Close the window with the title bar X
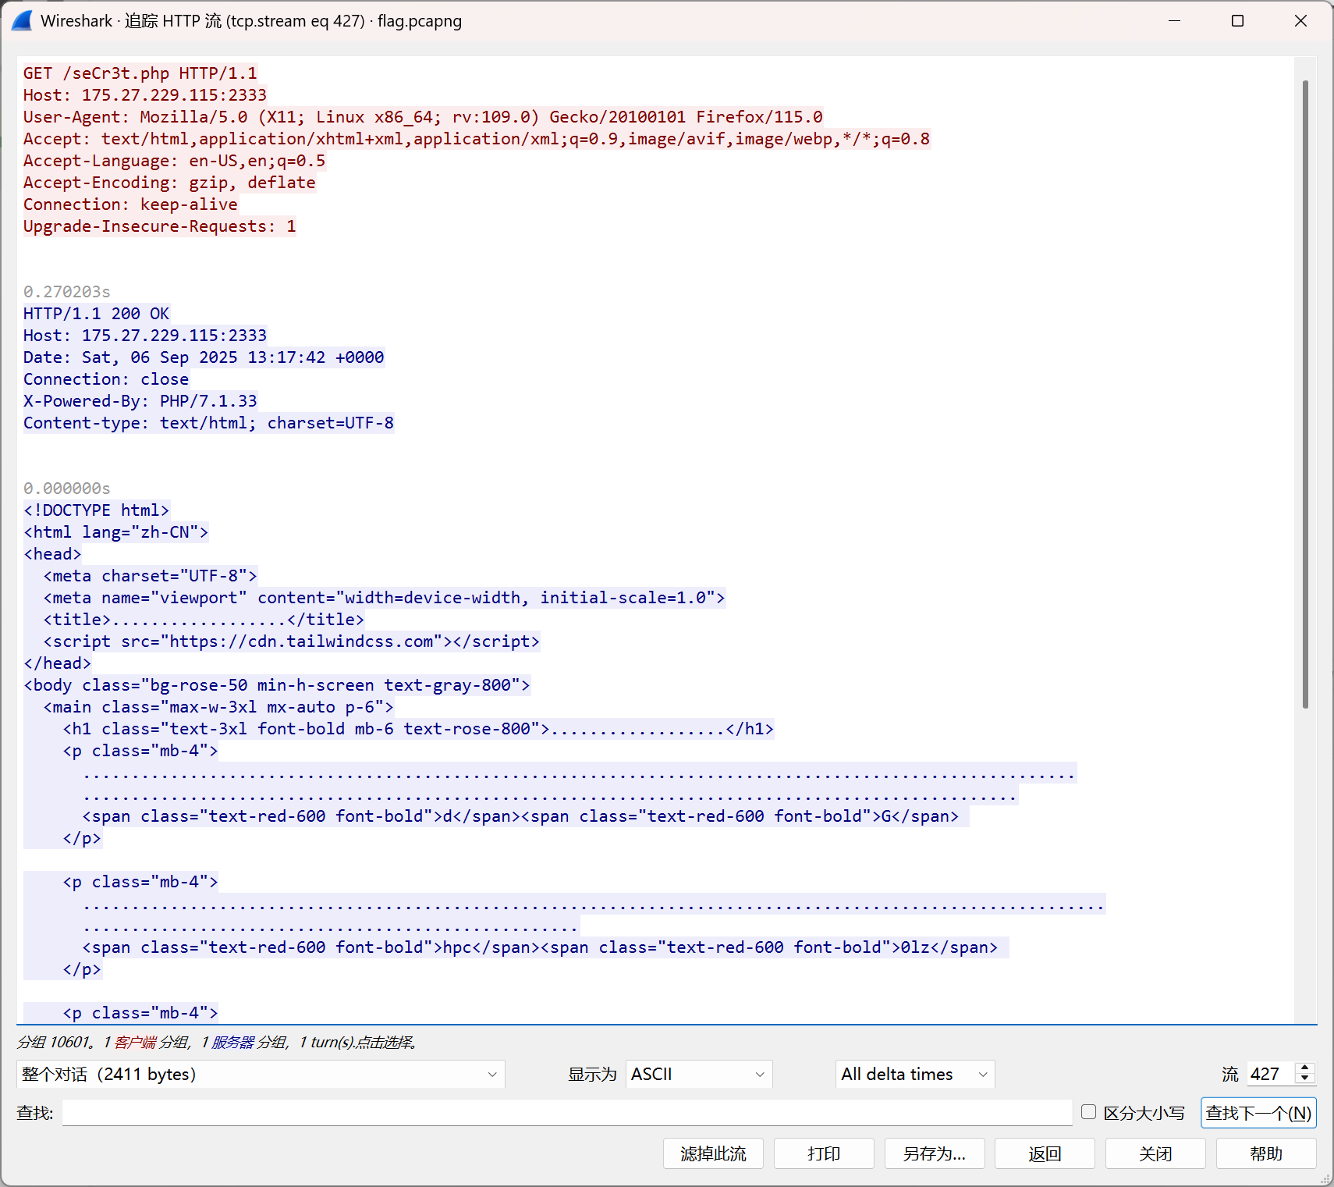The image size is (1334, 1187). click(1300, 20)
